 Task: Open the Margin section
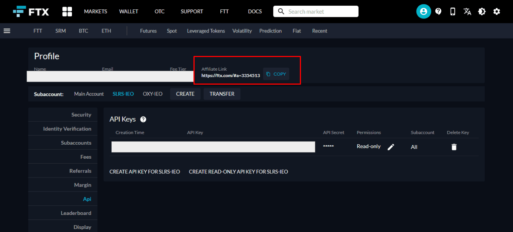(x=63, y=185)
